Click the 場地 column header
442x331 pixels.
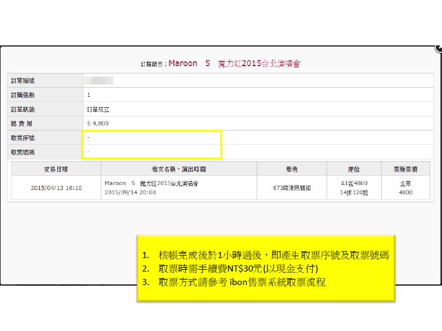click(292, 169)
